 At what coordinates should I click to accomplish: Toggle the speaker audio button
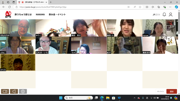[x=14, y=91]
